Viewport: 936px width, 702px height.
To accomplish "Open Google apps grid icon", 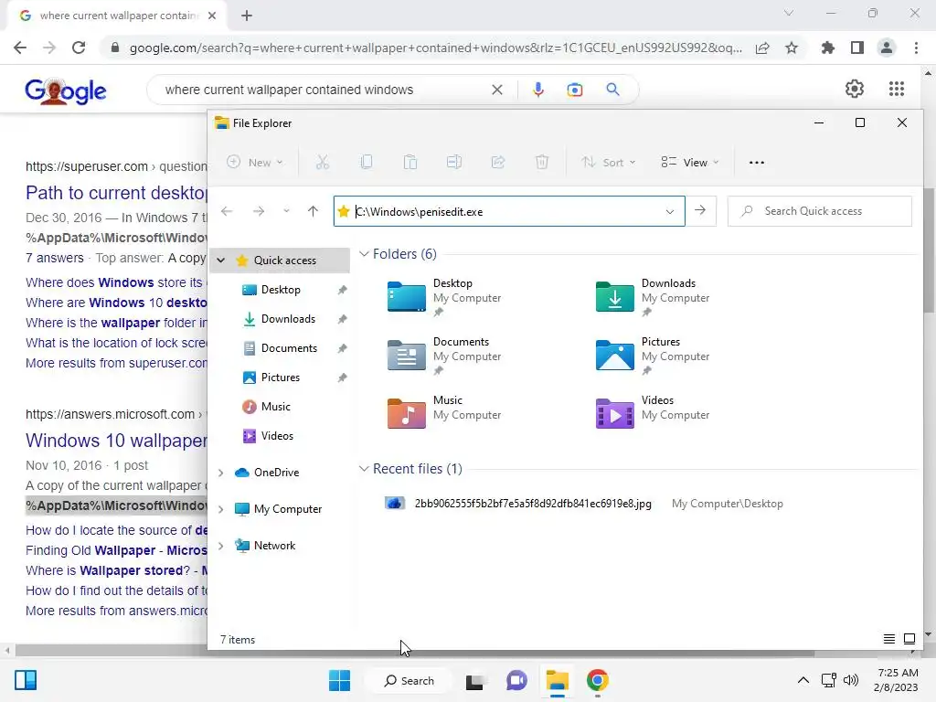I will (x=896, y=89).
